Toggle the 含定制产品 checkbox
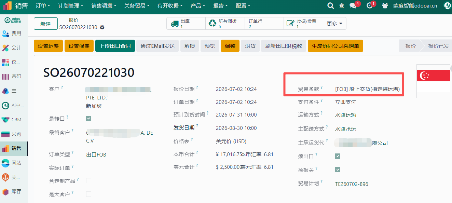452x203 pixels. [x=88, y=180]
